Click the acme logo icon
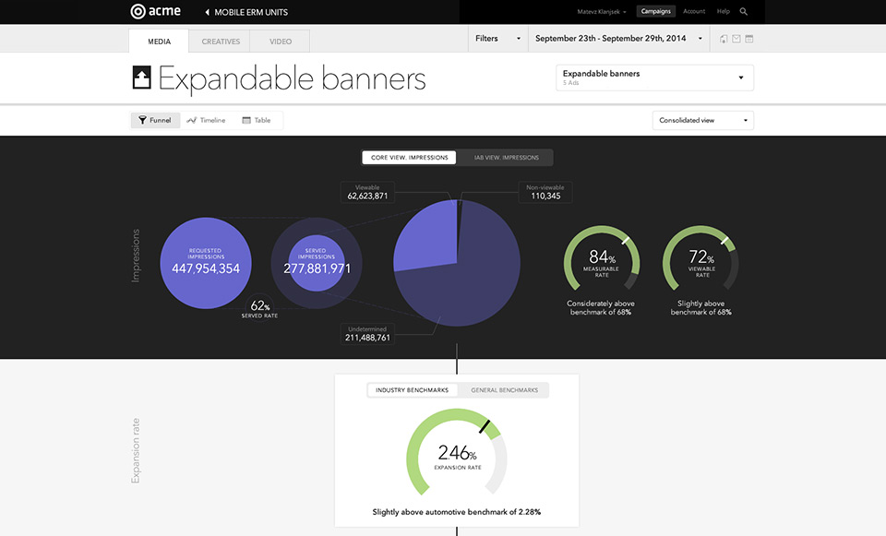 (138, 11)
